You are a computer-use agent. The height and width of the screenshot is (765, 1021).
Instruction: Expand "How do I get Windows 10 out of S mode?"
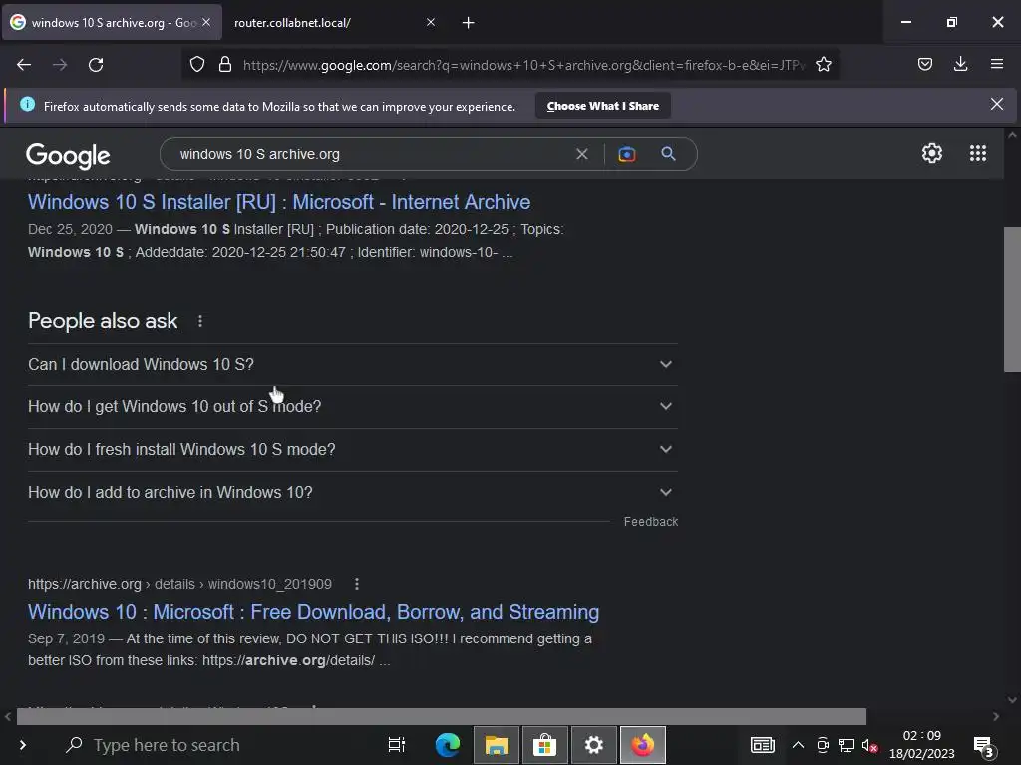point(352,407)
